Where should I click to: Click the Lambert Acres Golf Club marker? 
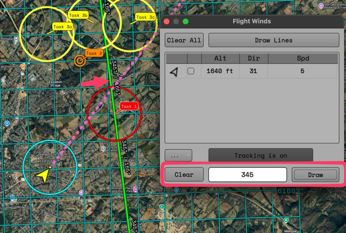tap(162, 207)
